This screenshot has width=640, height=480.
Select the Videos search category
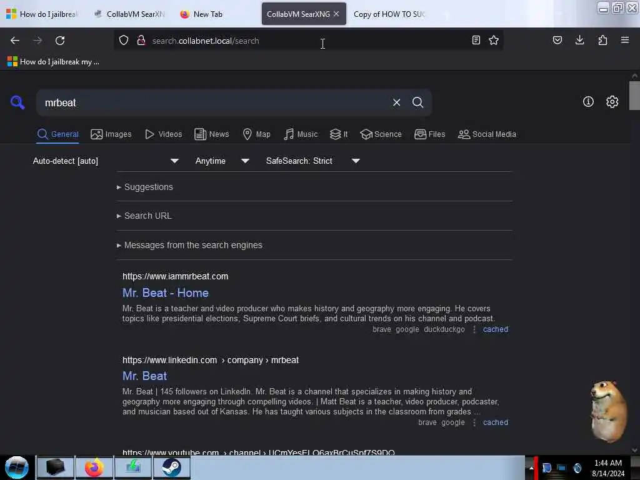164,134
